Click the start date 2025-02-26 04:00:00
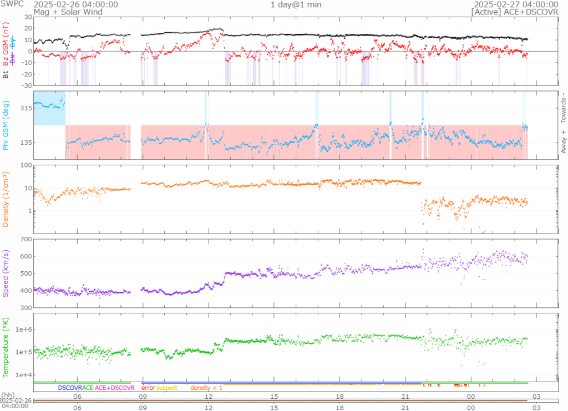The image size is (568, 411). (75, 4)
